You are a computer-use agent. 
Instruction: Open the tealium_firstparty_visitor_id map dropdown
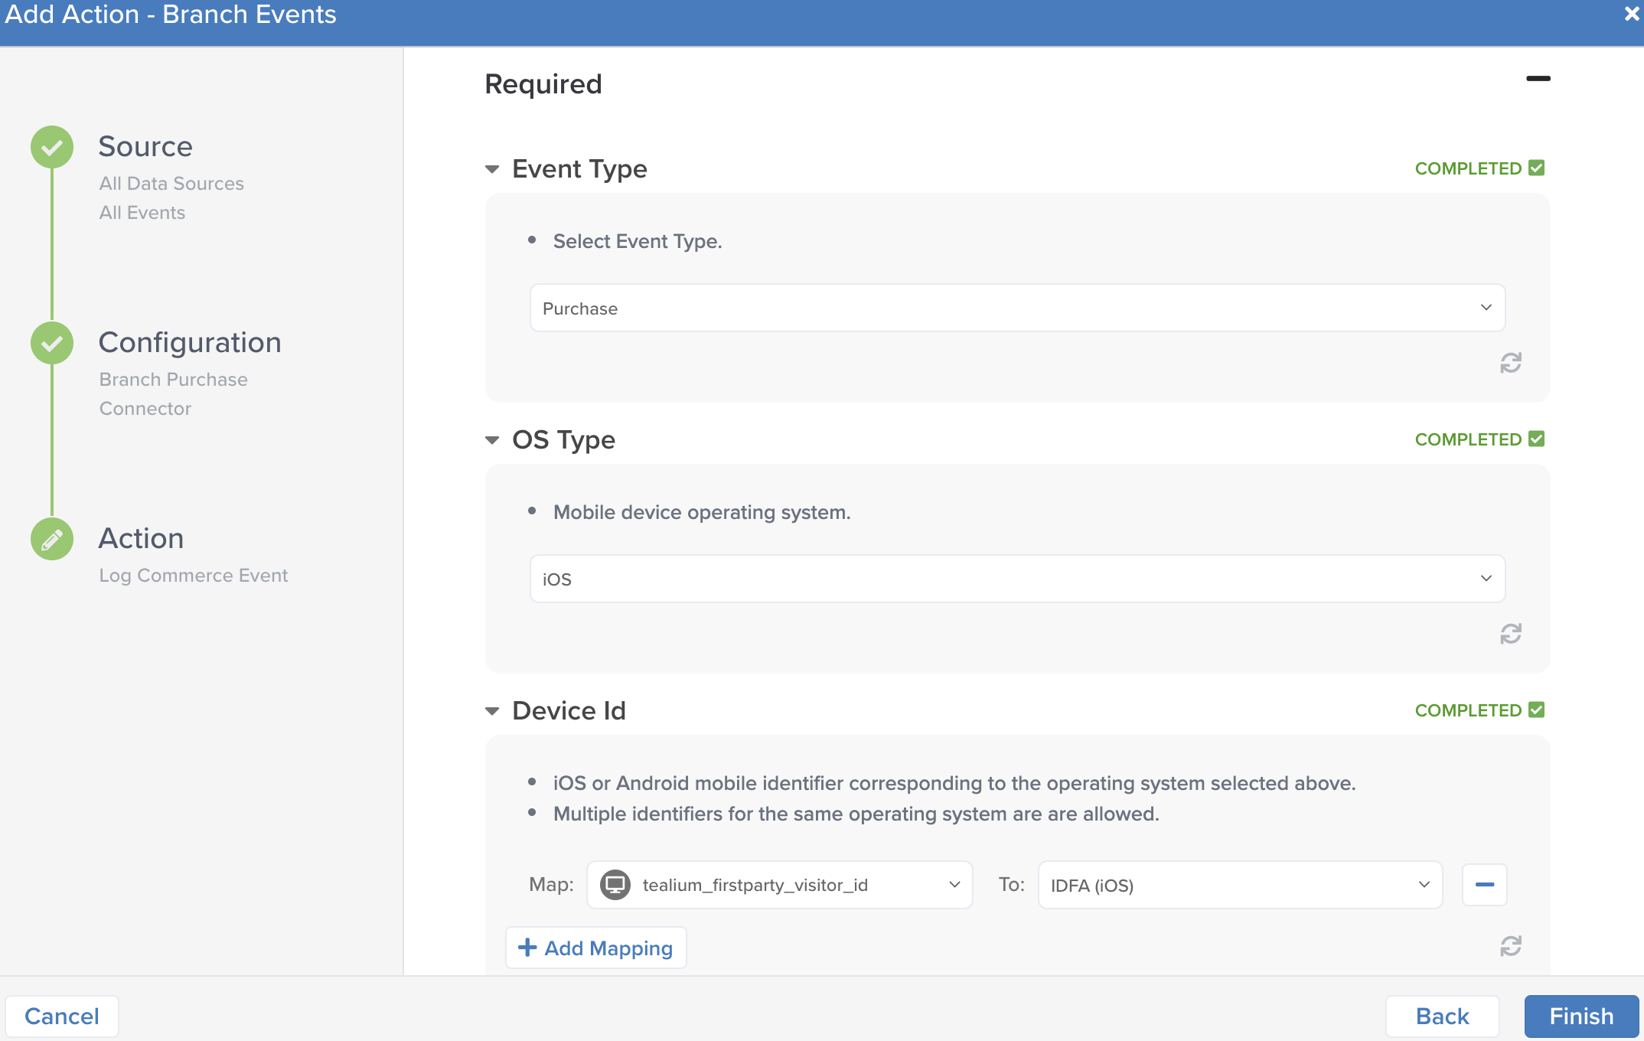point(779,885)
